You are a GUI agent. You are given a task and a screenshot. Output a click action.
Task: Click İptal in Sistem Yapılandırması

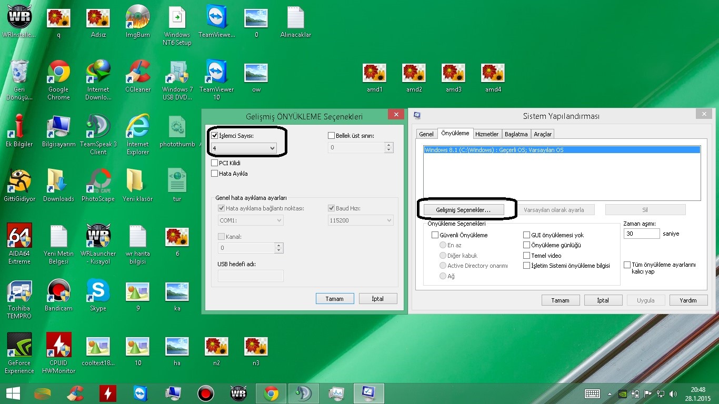[x=603, y=300]
